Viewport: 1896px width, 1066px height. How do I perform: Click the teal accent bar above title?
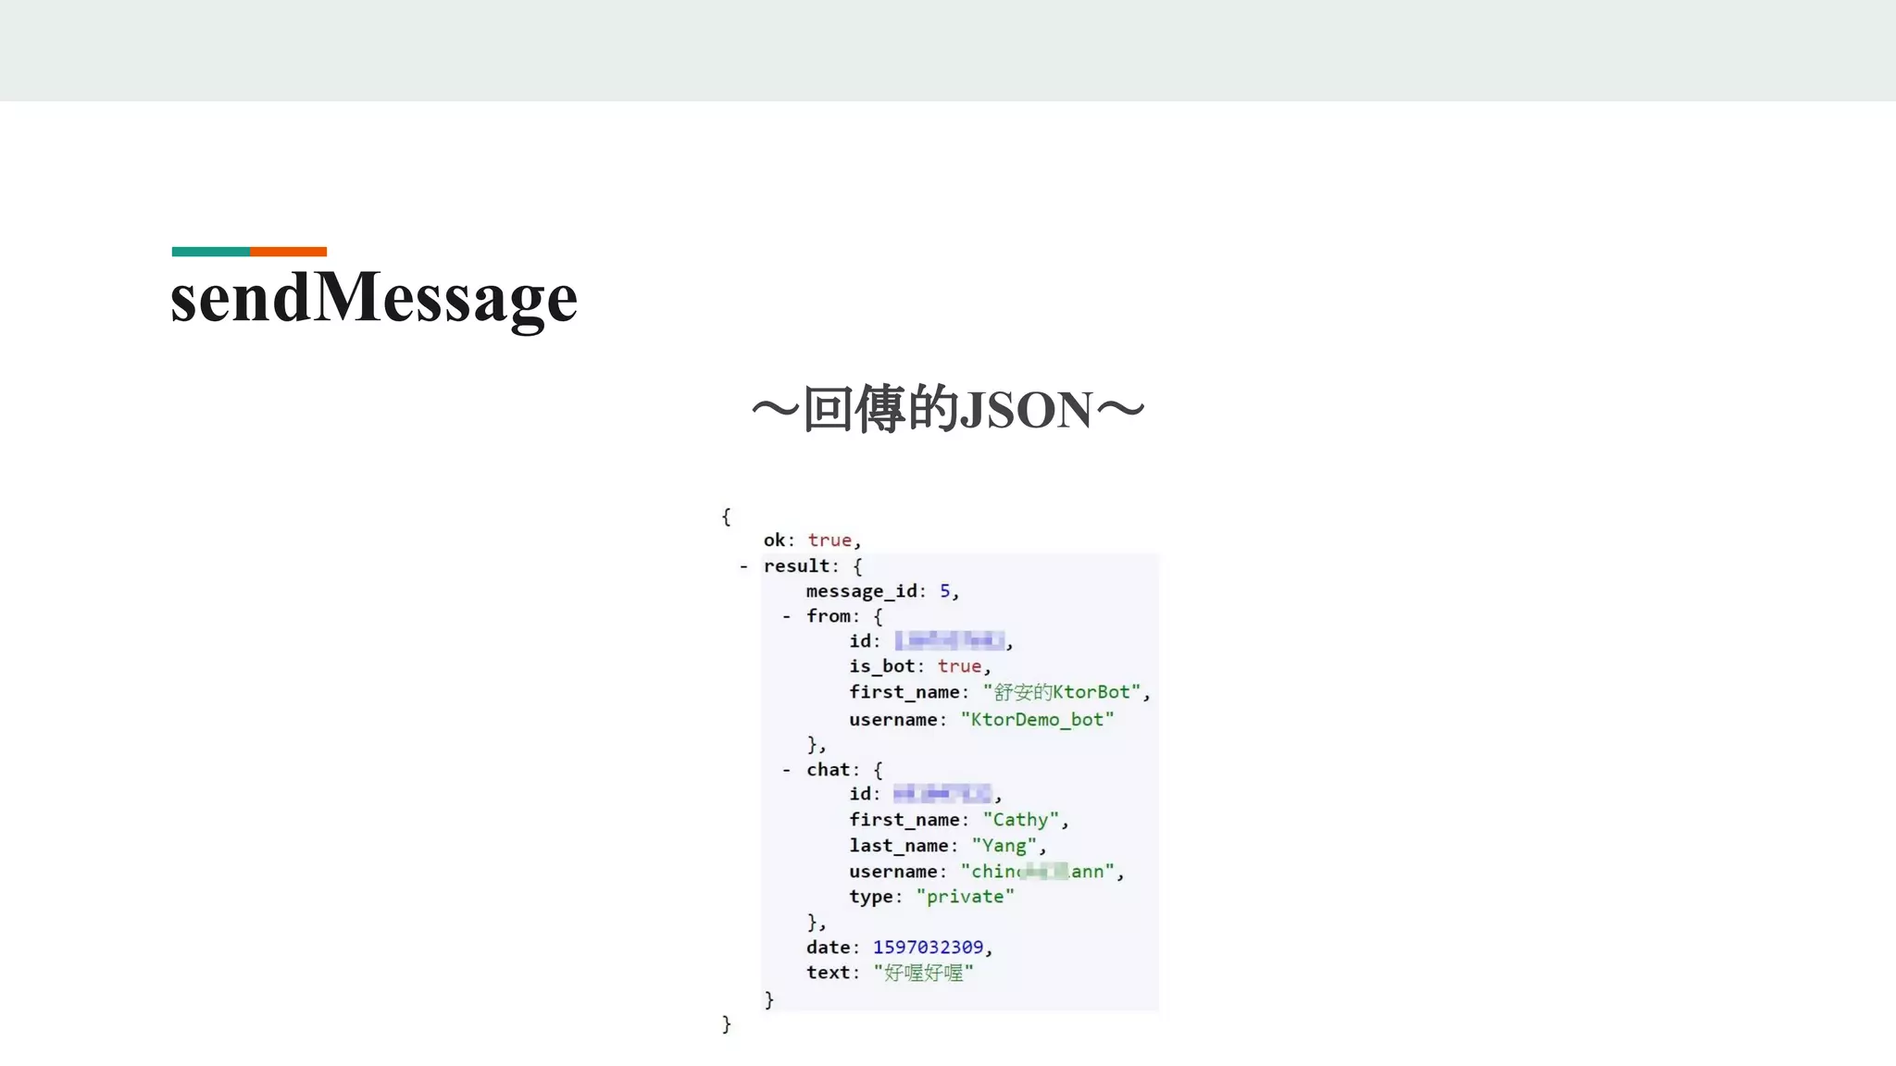pos(210,252)
